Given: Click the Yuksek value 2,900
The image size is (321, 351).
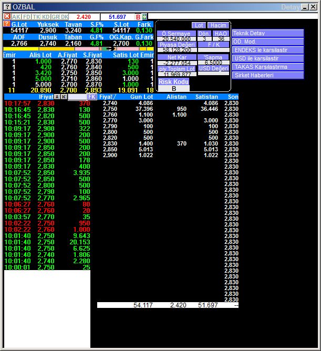Looking at the screenshot, I should tap(48, 30).
